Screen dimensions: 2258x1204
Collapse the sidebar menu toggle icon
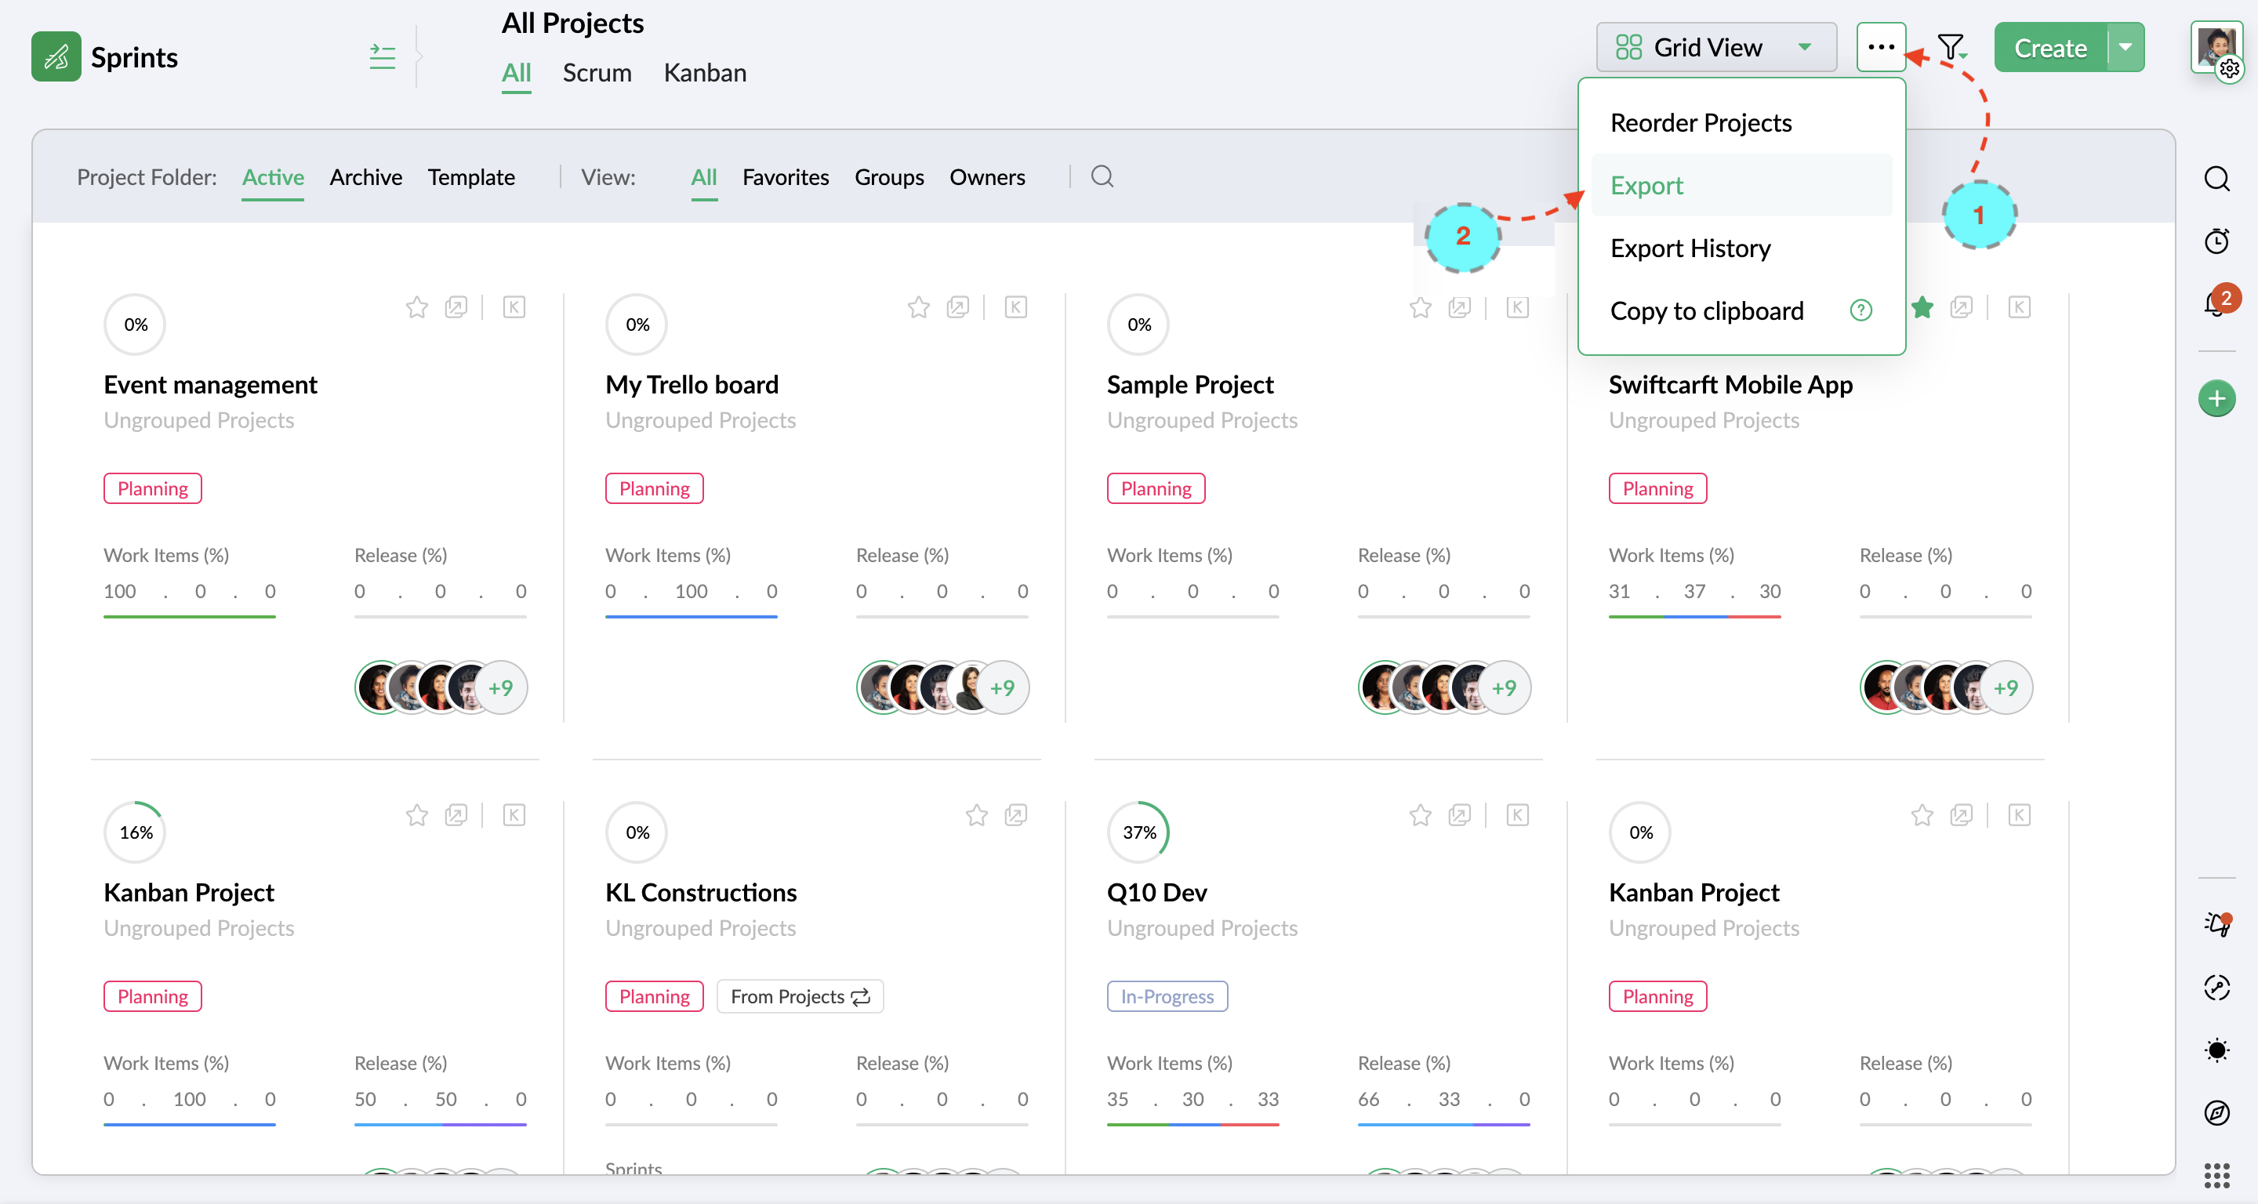382,57
